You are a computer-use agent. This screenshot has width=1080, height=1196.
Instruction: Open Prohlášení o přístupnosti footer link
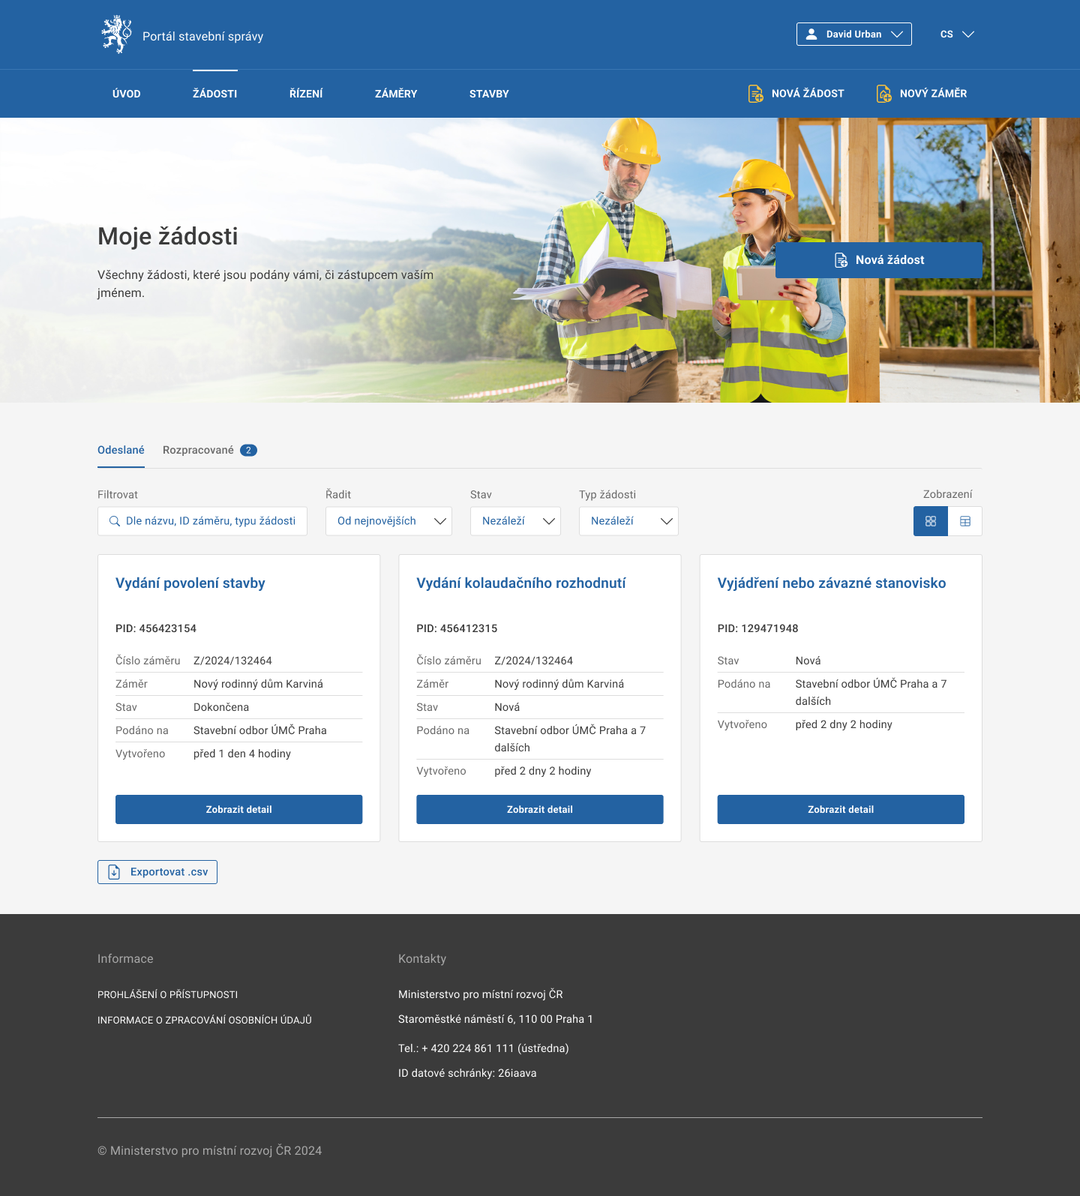pyautogui.click(x=167, y=995)
